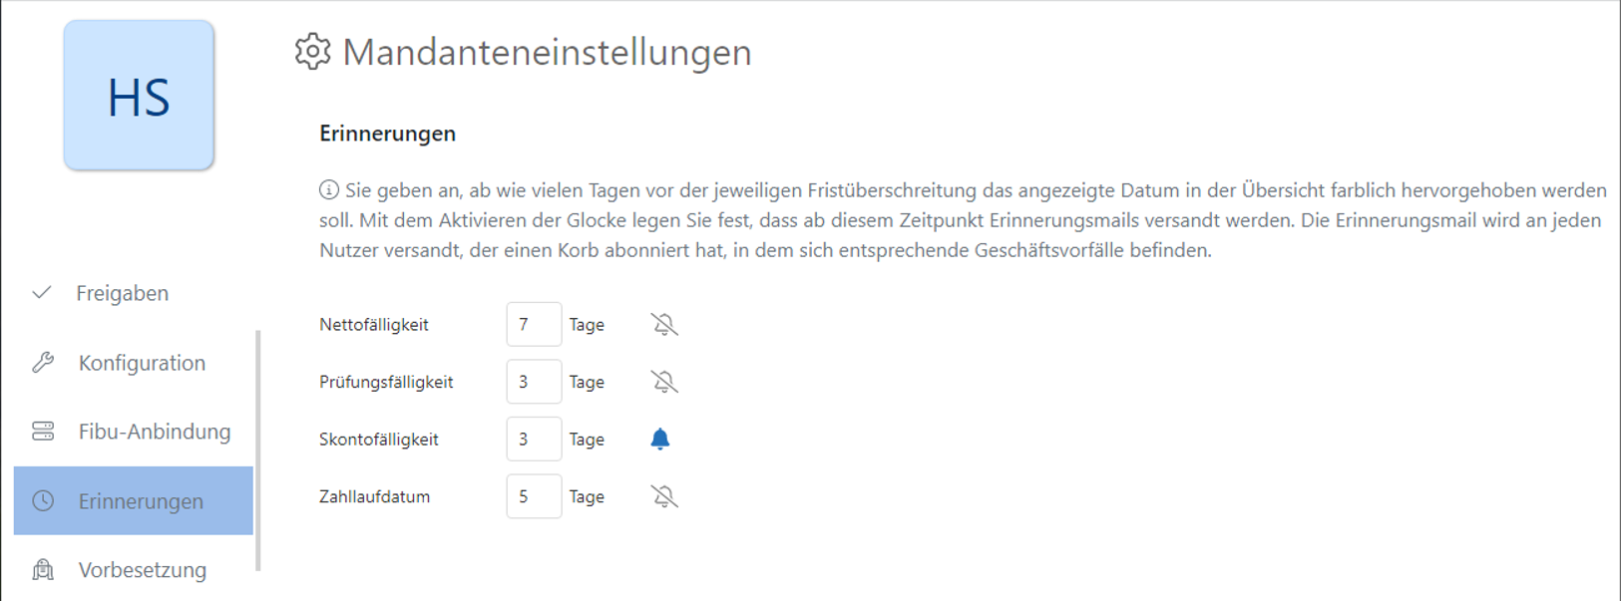Click the HS avatar tile

click(139, 96)
